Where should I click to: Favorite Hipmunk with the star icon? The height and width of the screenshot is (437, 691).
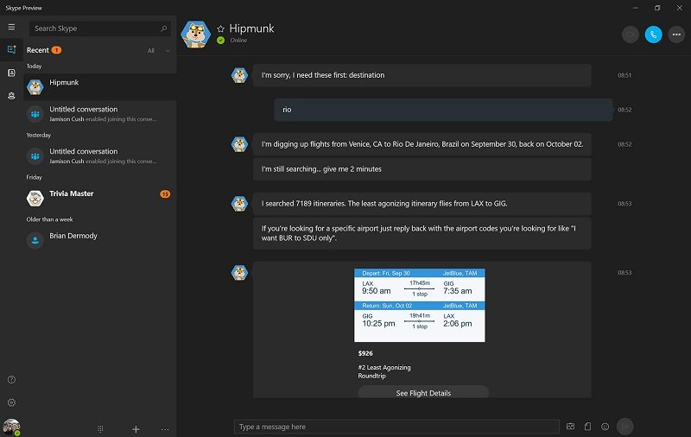pos(221,28)
